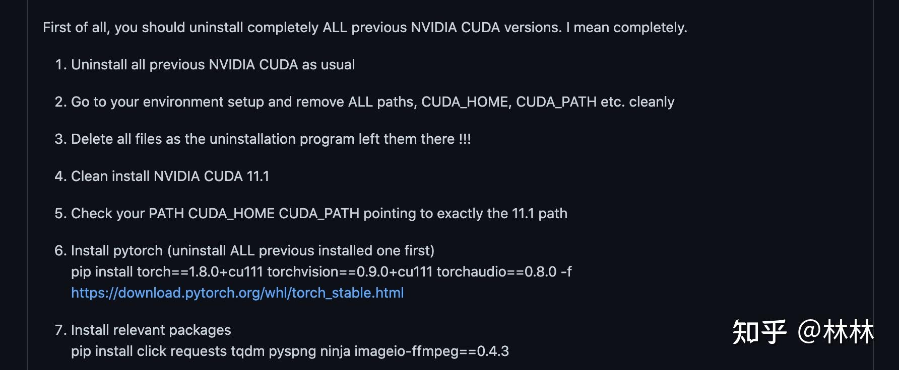Click CUDA_PATH in step 5
This screenshot has width=899, height=370.
[318, 213]
